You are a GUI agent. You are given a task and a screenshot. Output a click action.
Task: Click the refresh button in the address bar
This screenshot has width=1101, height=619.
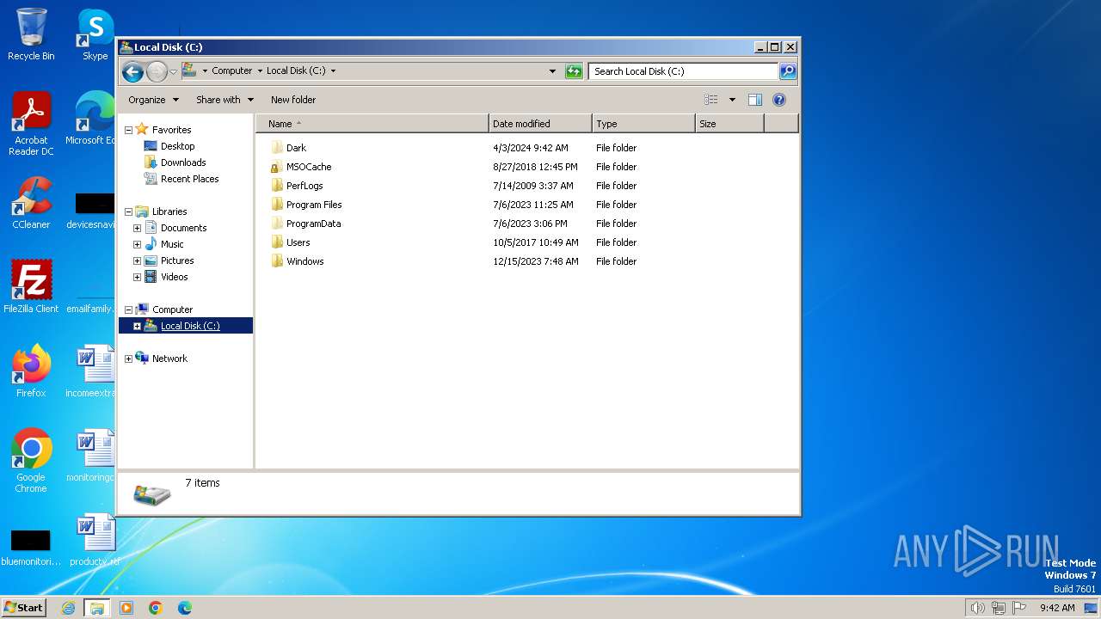pyautogui.click(x=574, y=71)
